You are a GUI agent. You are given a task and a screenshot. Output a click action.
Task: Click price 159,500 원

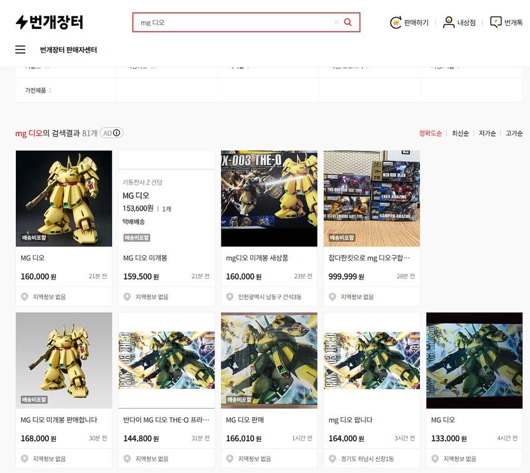pos(141,277)
